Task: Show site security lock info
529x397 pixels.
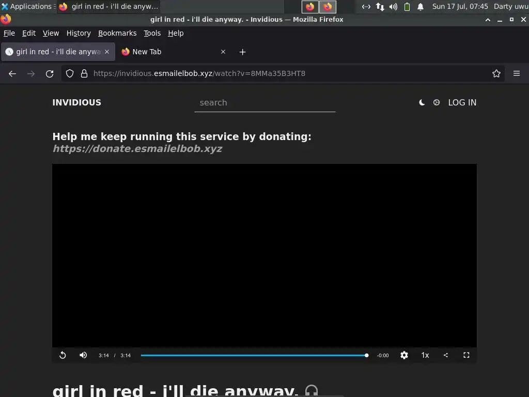Action: 84,73
